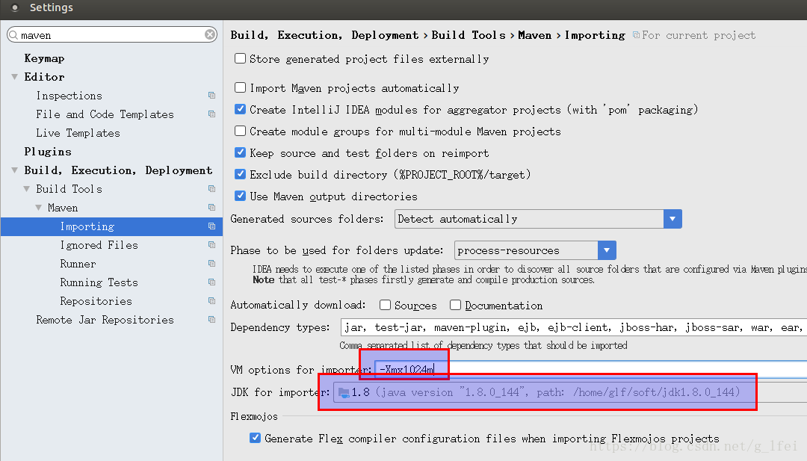This screenshot has height=461, width=807.
Task: Uncheck Generate Flex compiler configuration files
Action: click(x=255, y=438)
